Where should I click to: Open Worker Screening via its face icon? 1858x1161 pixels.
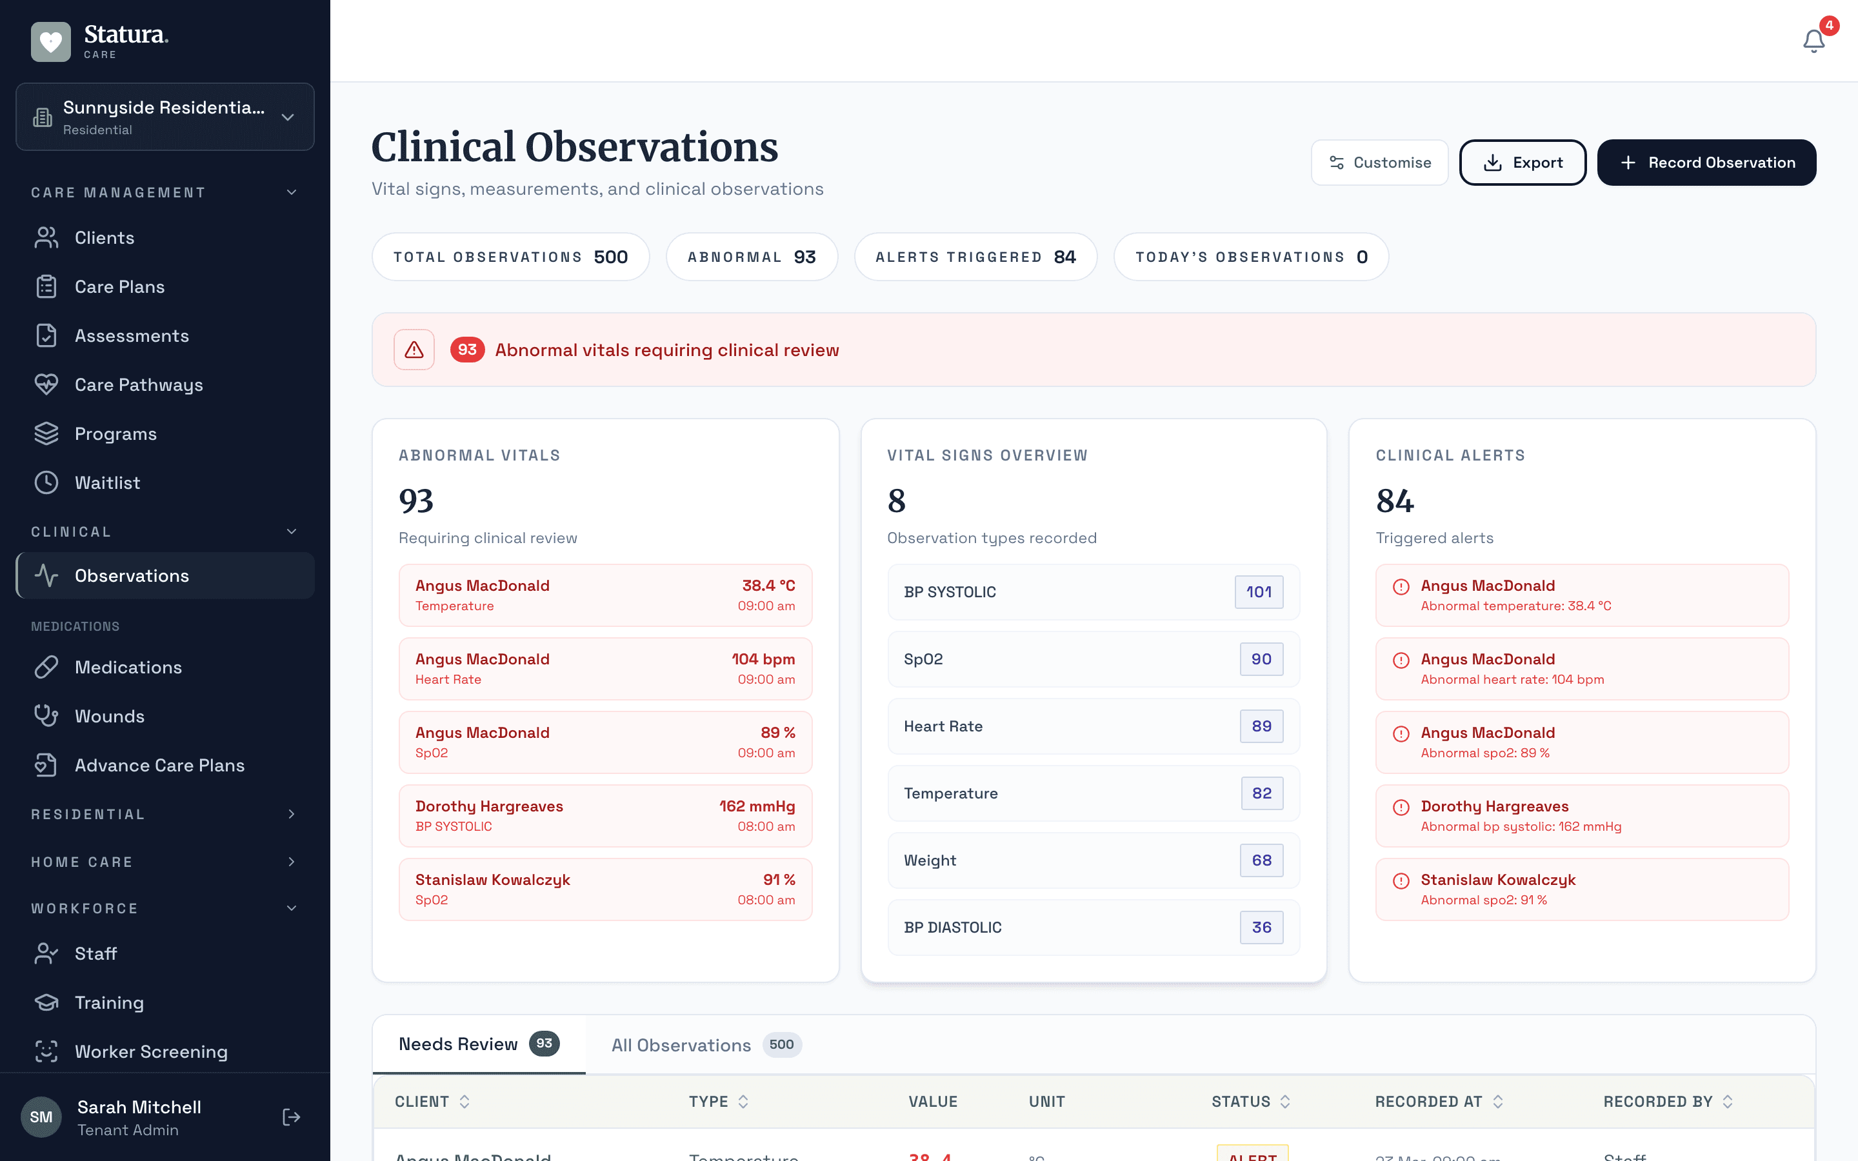click(x=46, y=1051)
